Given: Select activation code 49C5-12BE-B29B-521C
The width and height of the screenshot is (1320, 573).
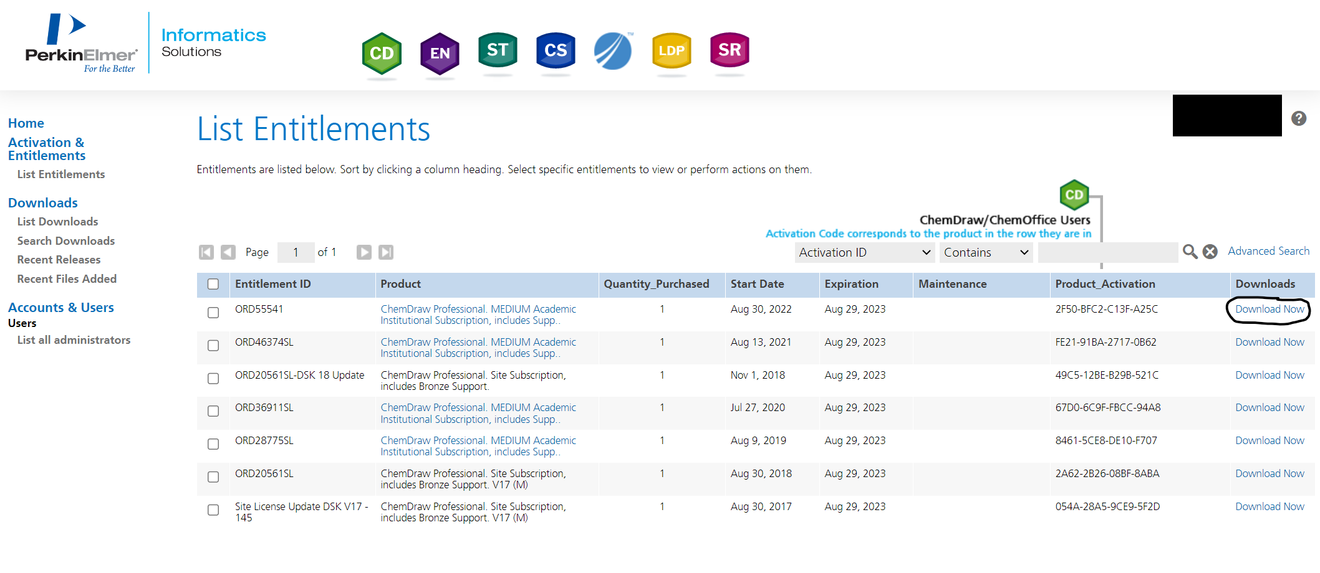Looking at the screenshot, I should [1107, 375].
